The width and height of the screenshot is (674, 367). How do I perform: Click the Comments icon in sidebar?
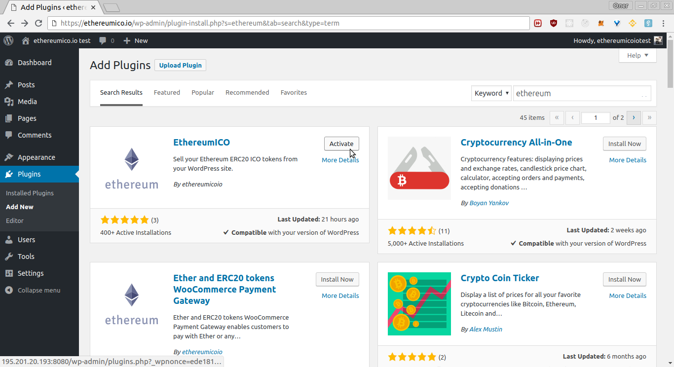[x=9, y=135]
